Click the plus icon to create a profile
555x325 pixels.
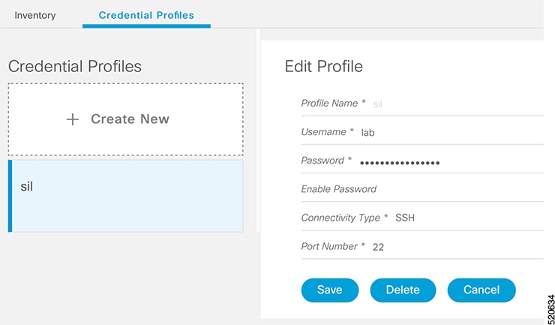(73, 119)
